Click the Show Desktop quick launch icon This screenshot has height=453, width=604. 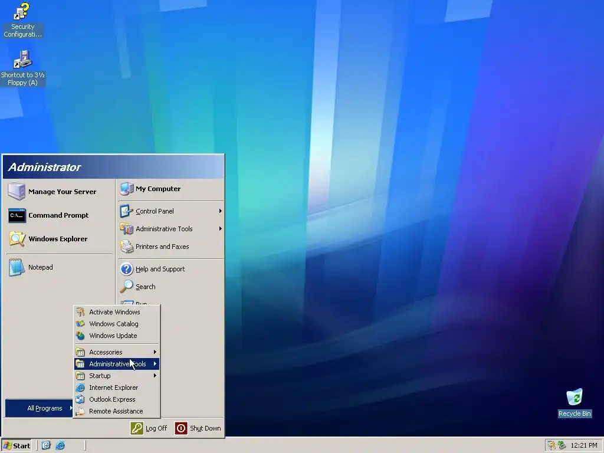[x=46, y=446]
